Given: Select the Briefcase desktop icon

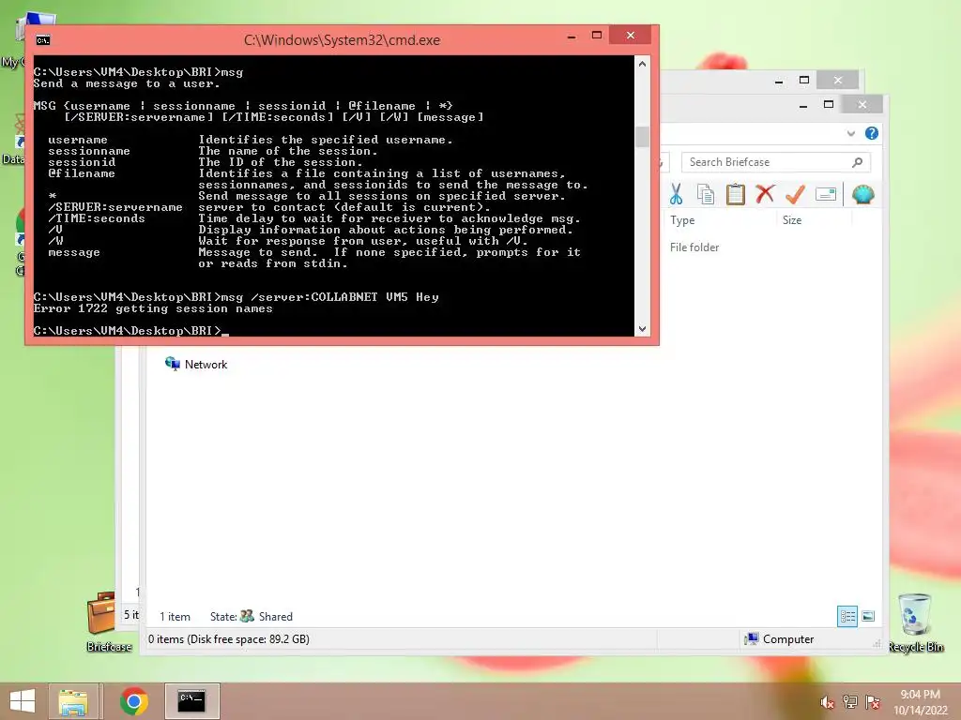Looking at the screenshot, I should click(x=104, y=622).
